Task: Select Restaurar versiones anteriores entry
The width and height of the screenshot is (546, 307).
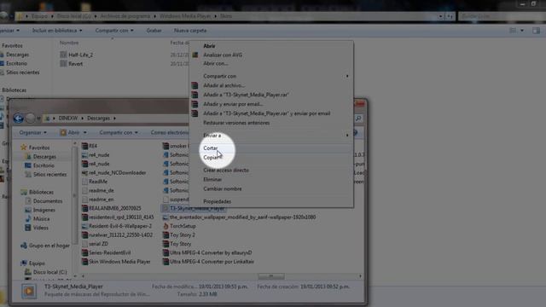Action: (236, 123)
